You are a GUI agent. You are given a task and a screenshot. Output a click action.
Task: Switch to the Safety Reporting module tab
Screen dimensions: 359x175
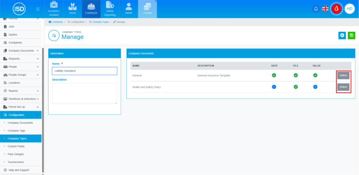[x=110, y=9]
